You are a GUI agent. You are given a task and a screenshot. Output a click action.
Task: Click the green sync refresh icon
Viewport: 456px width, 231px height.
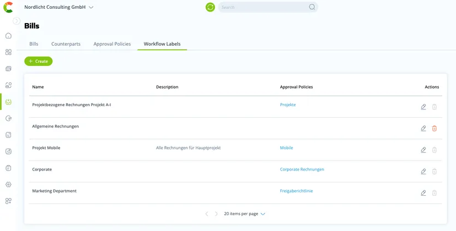(210, 7)
